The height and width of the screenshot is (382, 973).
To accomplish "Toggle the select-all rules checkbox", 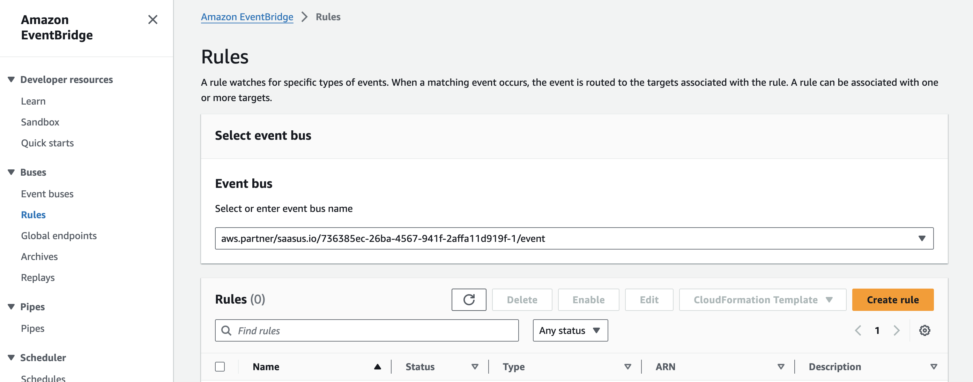I will tap(220, 367).
